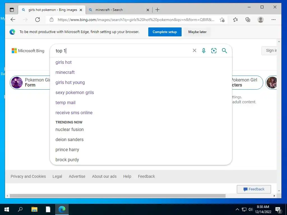
Task: Open Edge settings and more menu
Action: (274, 20)
